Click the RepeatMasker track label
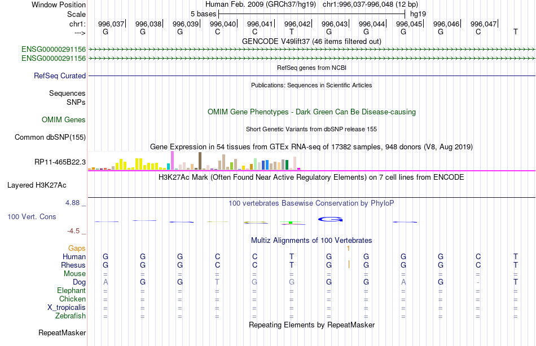Screen dimensions: 536x346 [62, 332]
